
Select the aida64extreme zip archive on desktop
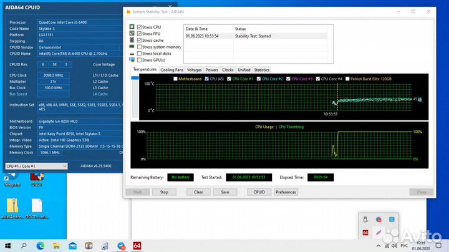tap(12, 209)
